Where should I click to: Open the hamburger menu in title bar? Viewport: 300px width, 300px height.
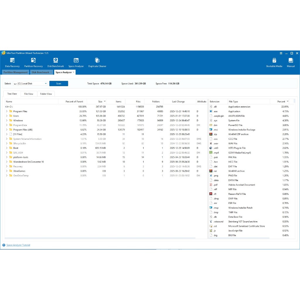tap(281, 53)
